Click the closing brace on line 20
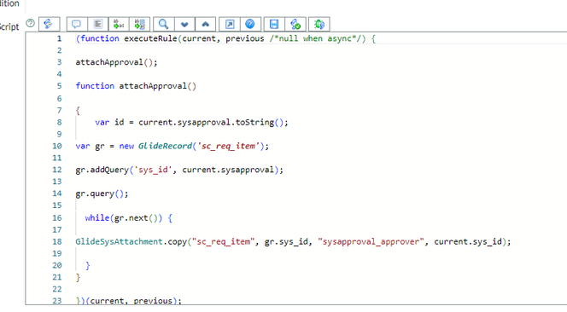This screenshot has width=567, height=312. click(87, 266)
